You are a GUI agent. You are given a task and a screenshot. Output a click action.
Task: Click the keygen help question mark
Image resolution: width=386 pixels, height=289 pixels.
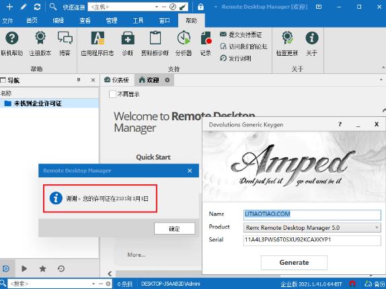[340, 124]
